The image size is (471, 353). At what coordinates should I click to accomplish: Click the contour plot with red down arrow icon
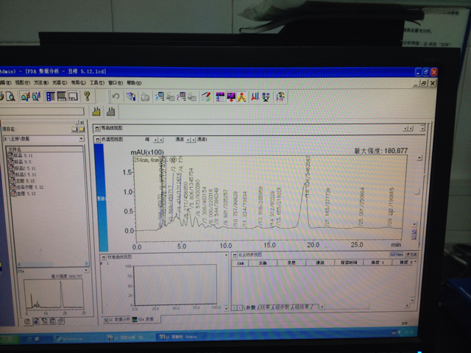click(231, 96)
